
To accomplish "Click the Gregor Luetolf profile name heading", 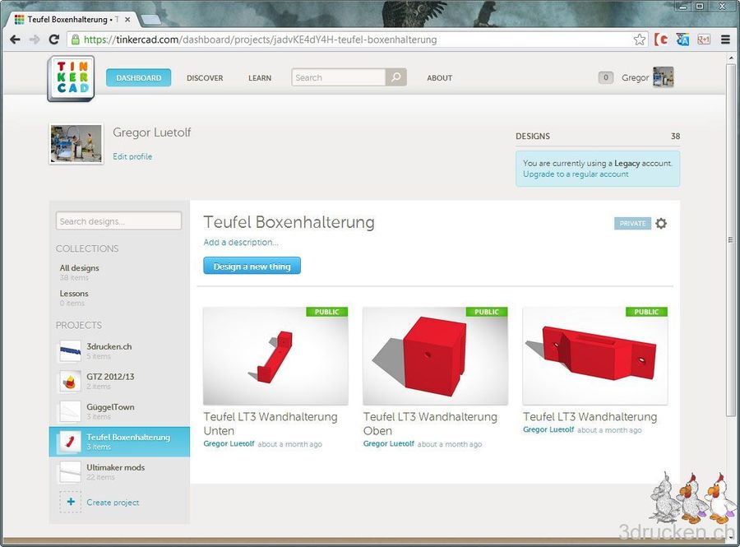I will coord(152,132).
